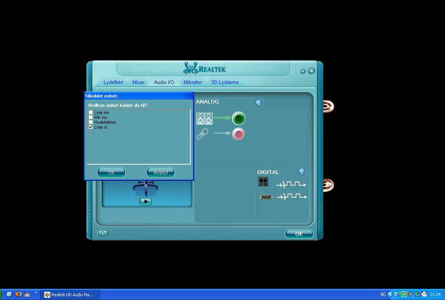Select the speakers icon in ANALOG
This screenshot has height=300, width=445.
[205, 119]
